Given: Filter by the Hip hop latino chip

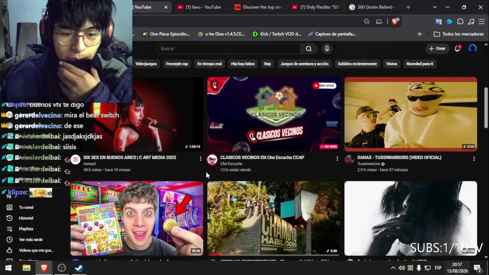Looking at the screenshot, I should coord(243,64).
